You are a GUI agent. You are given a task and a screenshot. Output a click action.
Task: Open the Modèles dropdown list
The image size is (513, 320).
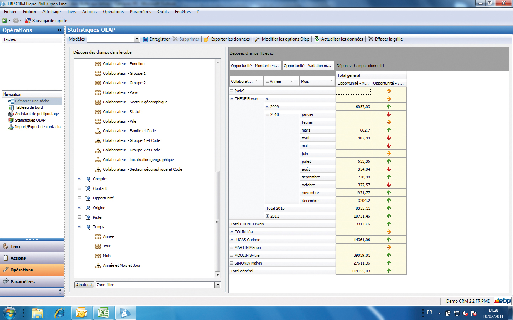(137, 39)
